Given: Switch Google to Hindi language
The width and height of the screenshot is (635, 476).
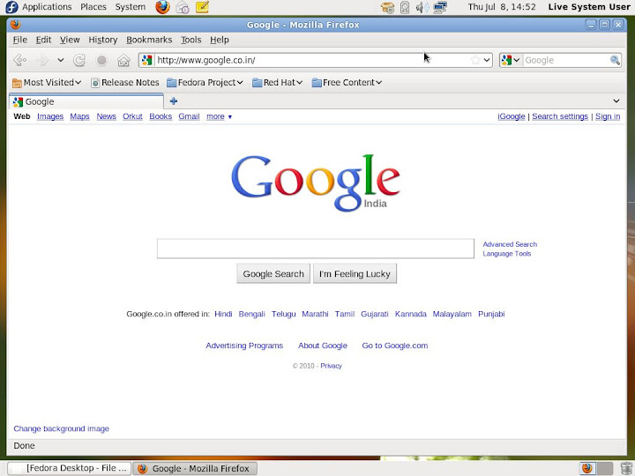Looking at the screenshot, I should tap(223, 314).
